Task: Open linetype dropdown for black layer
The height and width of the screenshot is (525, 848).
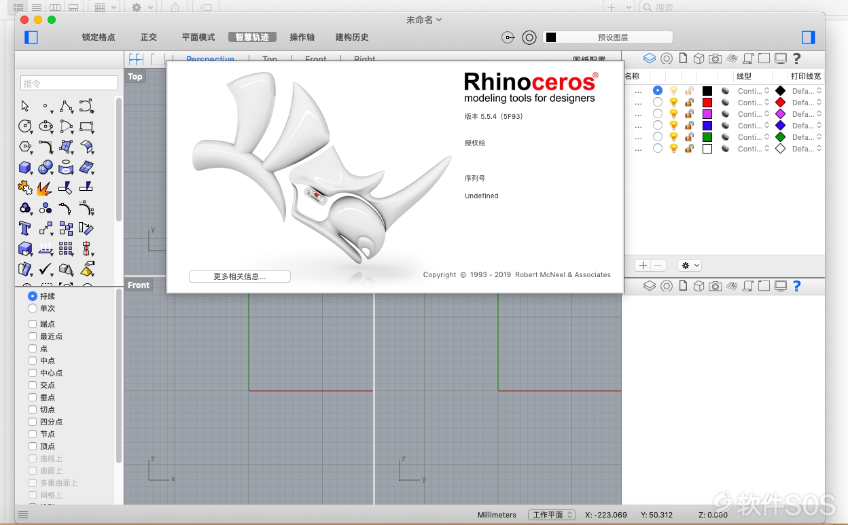Action: (753, 91)
